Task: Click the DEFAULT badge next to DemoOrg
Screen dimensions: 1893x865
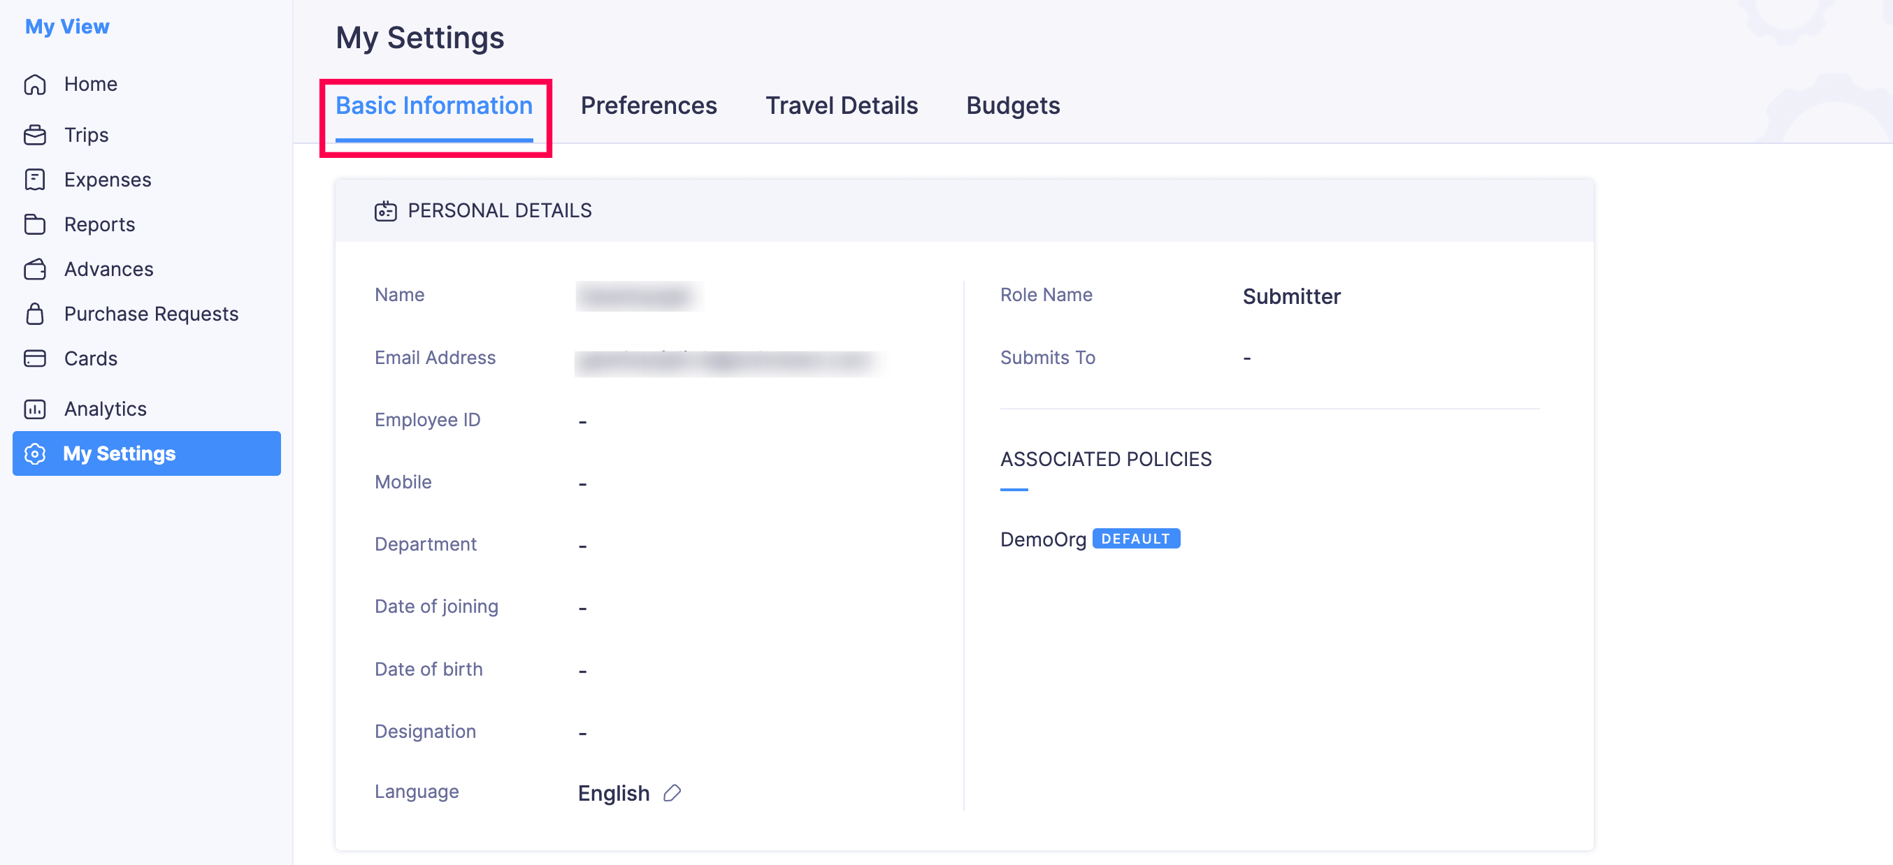Action: click(x=1136, y=538)
